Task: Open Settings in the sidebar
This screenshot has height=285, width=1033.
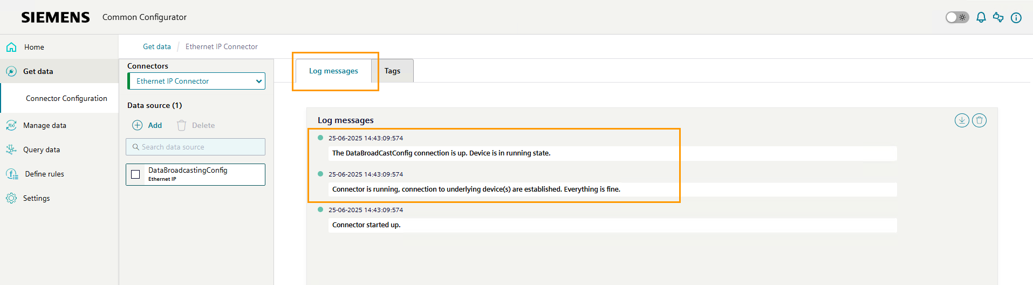Action: [59, 198]
